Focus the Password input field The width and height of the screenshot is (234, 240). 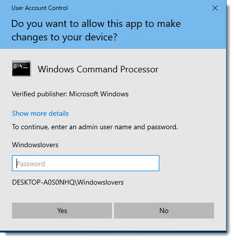coord(86,163)
